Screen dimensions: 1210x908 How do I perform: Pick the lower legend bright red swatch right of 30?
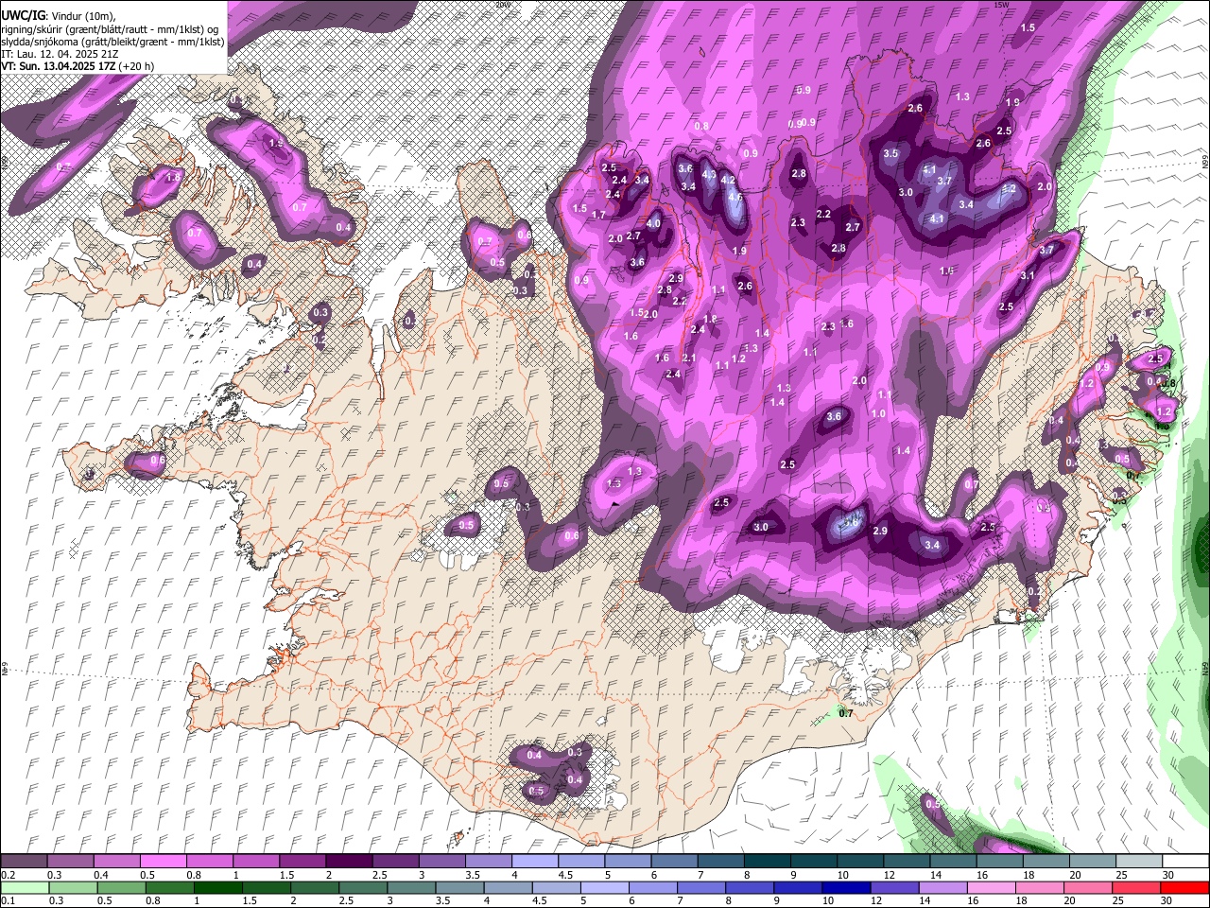pyautogui.click(x=1184, y=888)
